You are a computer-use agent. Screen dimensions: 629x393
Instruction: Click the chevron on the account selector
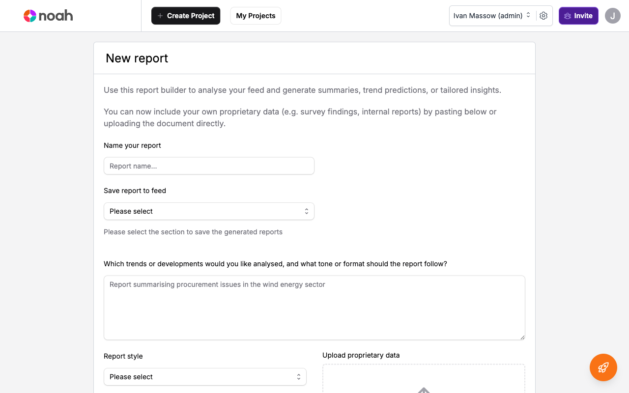pos(528,15)
